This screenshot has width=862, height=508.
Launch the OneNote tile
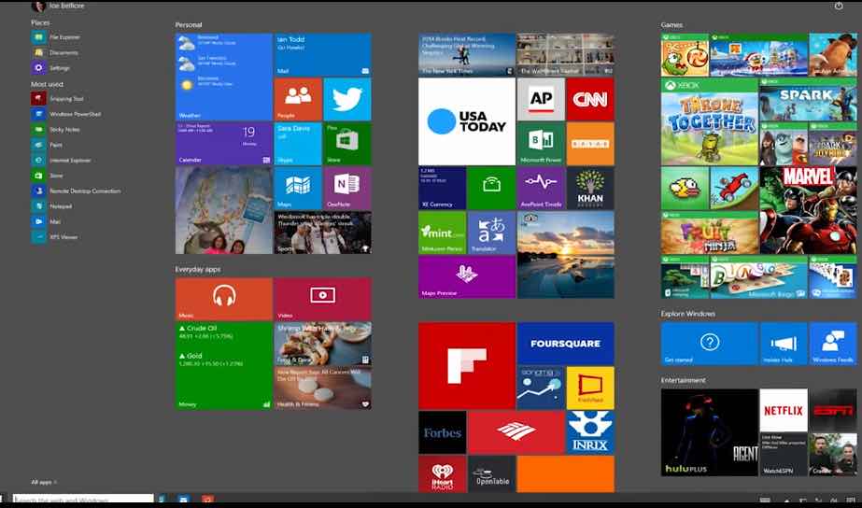click(347, 188)
